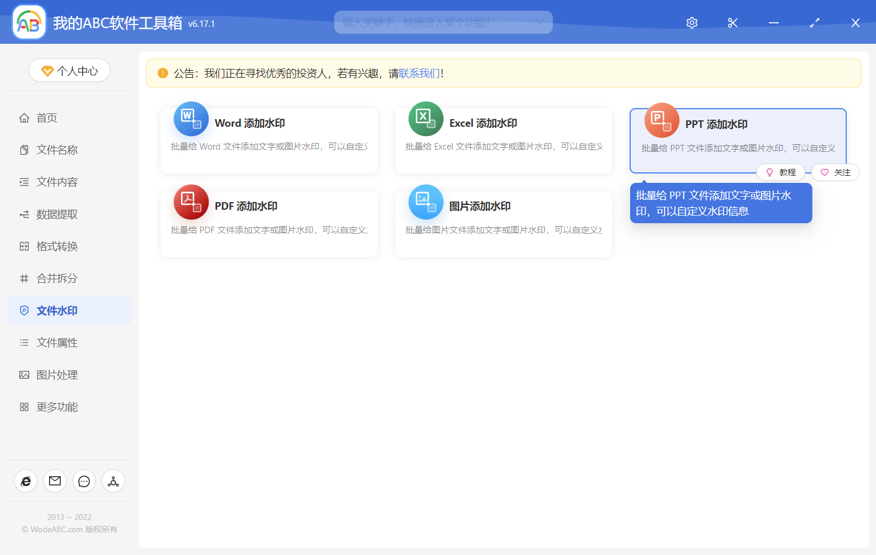This screenshot has height=555, width=876.
Task: Click the image watermark icon
Action: tap(426, 202)
